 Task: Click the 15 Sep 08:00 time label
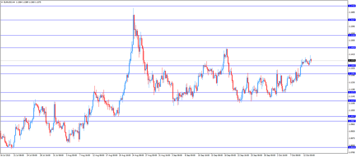(216, 156)
